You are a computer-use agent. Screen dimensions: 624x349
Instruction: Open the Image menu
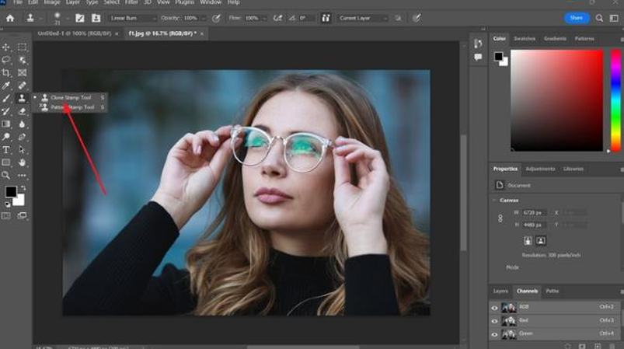coord(52,2)
